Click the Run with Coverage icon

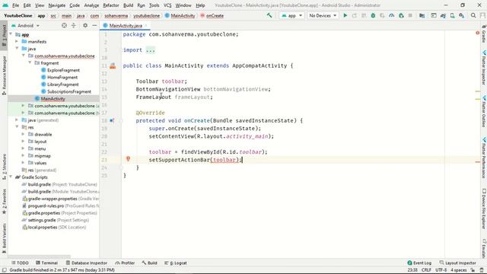(382, 15)
